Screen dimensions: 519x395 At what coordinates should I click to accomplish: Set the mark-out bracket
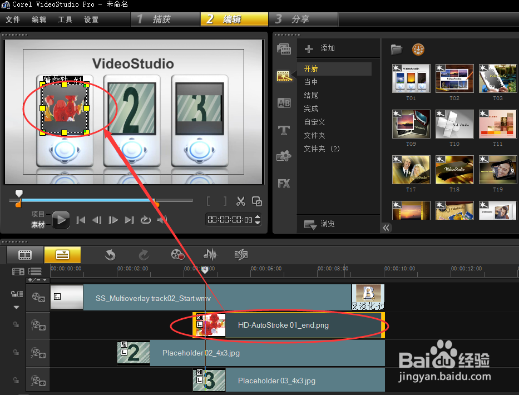coord(225,201)
